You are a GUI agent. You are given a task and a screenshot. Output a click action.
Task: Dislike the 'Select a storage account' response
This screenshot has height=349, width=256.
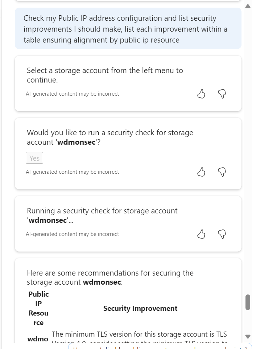pyautogui.click(x=222, y=94)
